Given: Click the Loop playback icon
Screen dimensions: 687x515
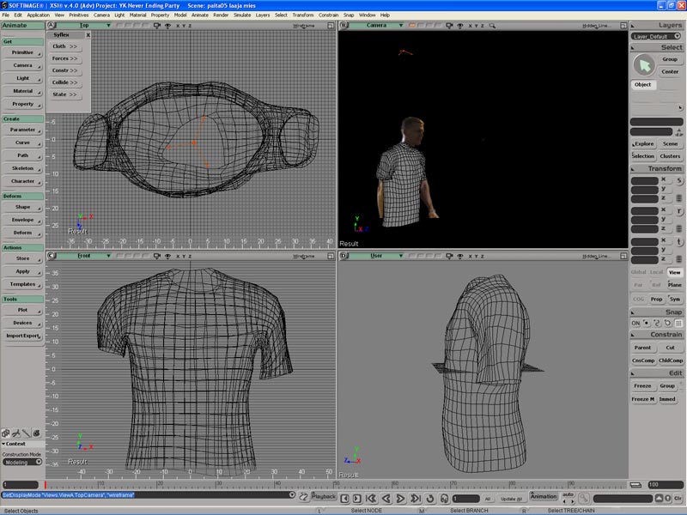Looking at the screenshot, I should (x=430, y=499).
